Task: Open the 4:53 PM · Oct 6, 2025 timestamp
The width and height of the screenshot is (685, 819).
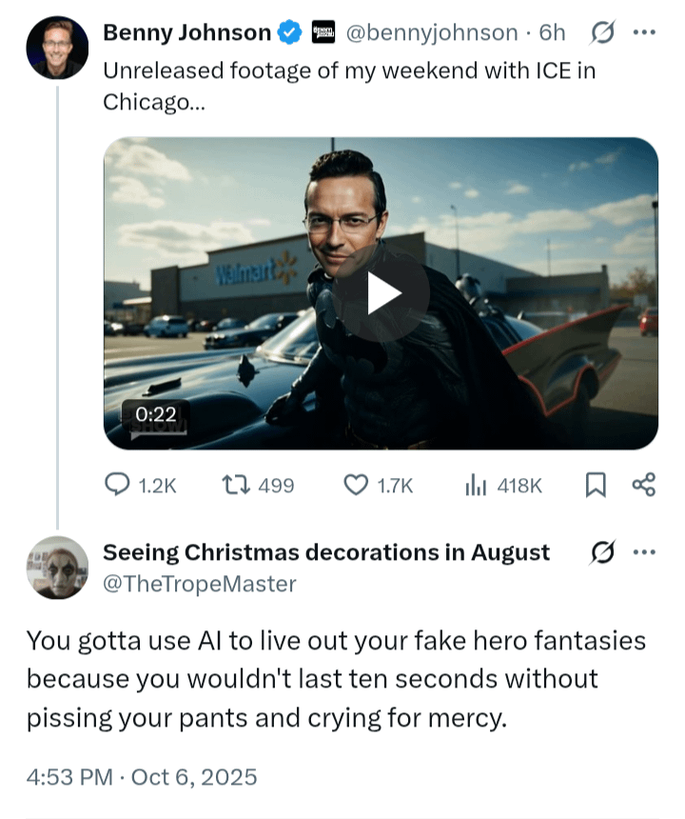Action: [142, 777]
